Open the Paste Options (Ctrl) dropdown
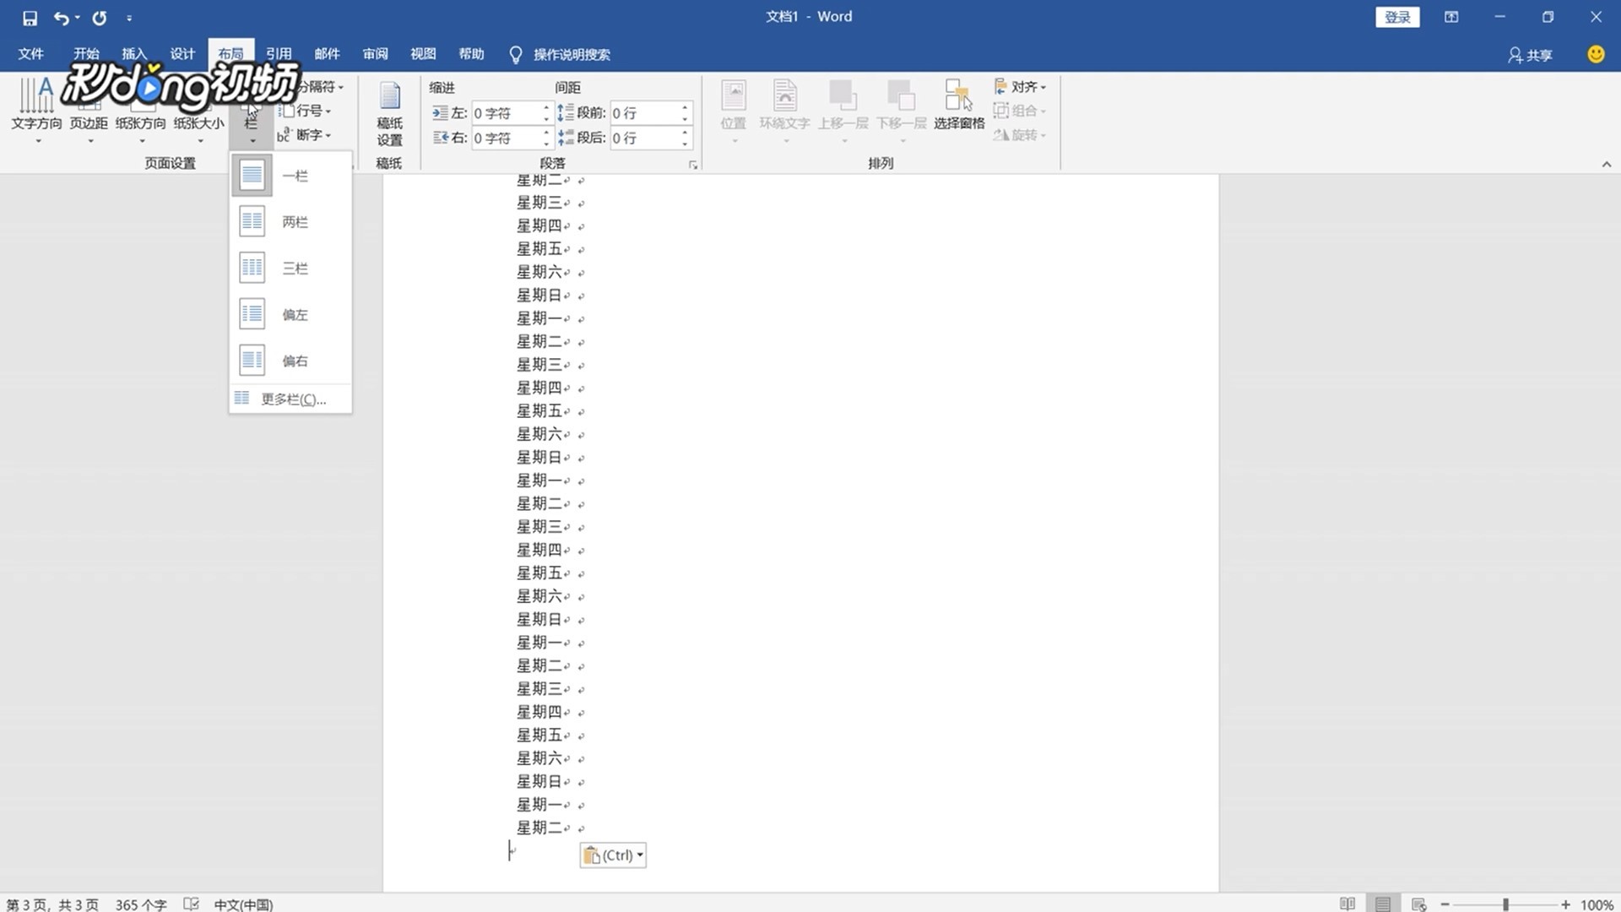 (614, 855)
